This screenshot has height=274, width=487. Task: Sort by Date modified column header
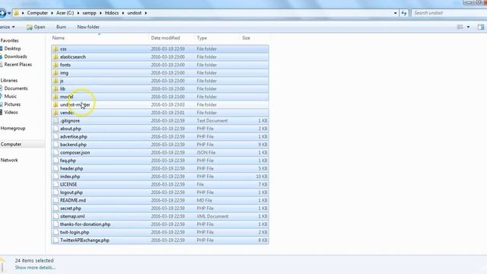[x=165, y=38]
